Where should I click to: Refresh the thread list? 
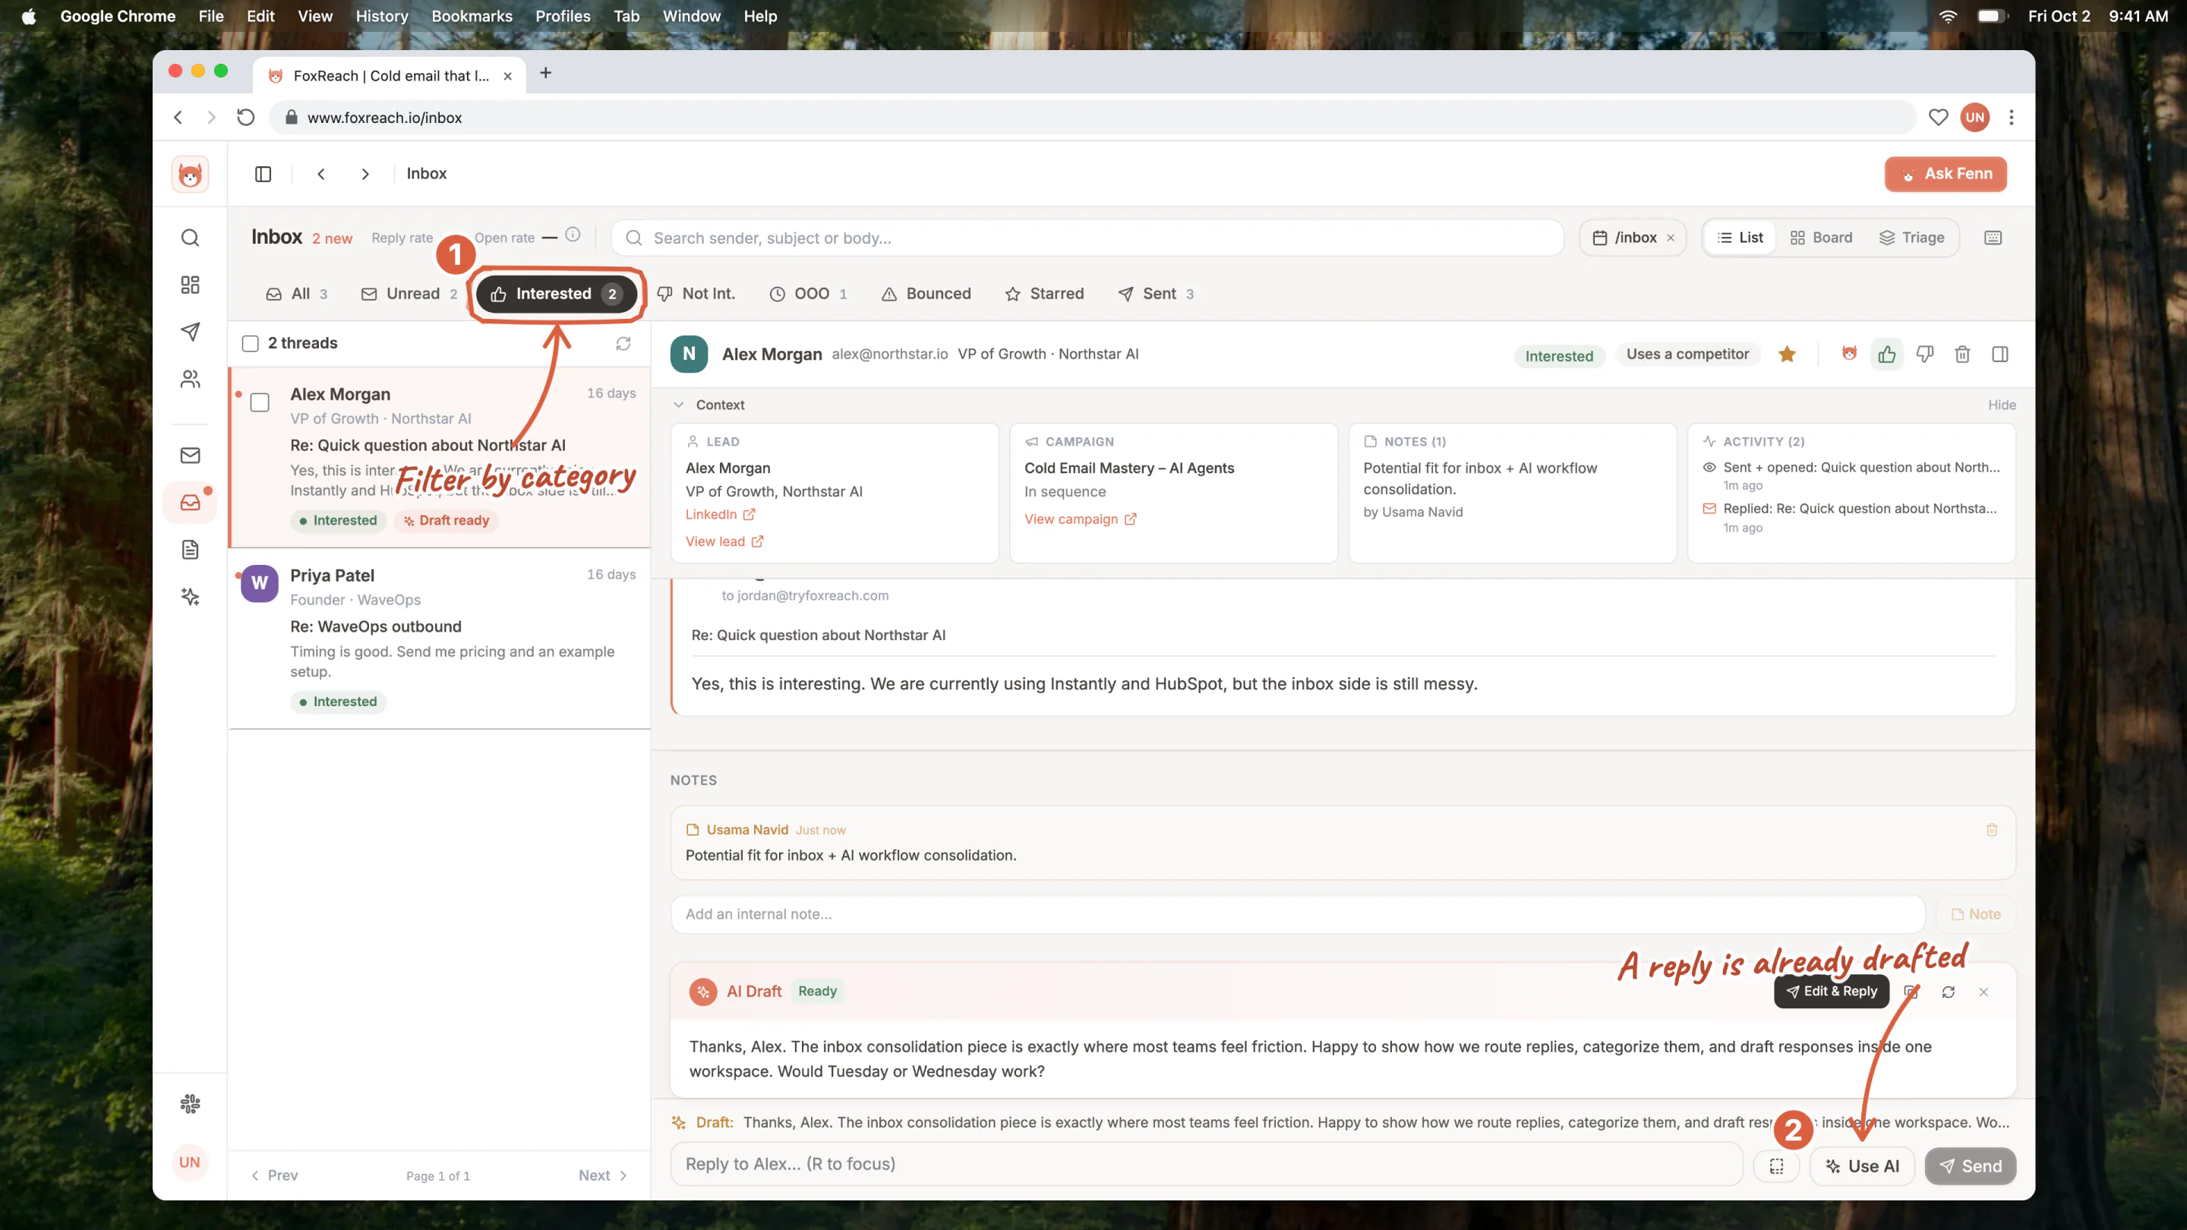click(x=623, y=343)
